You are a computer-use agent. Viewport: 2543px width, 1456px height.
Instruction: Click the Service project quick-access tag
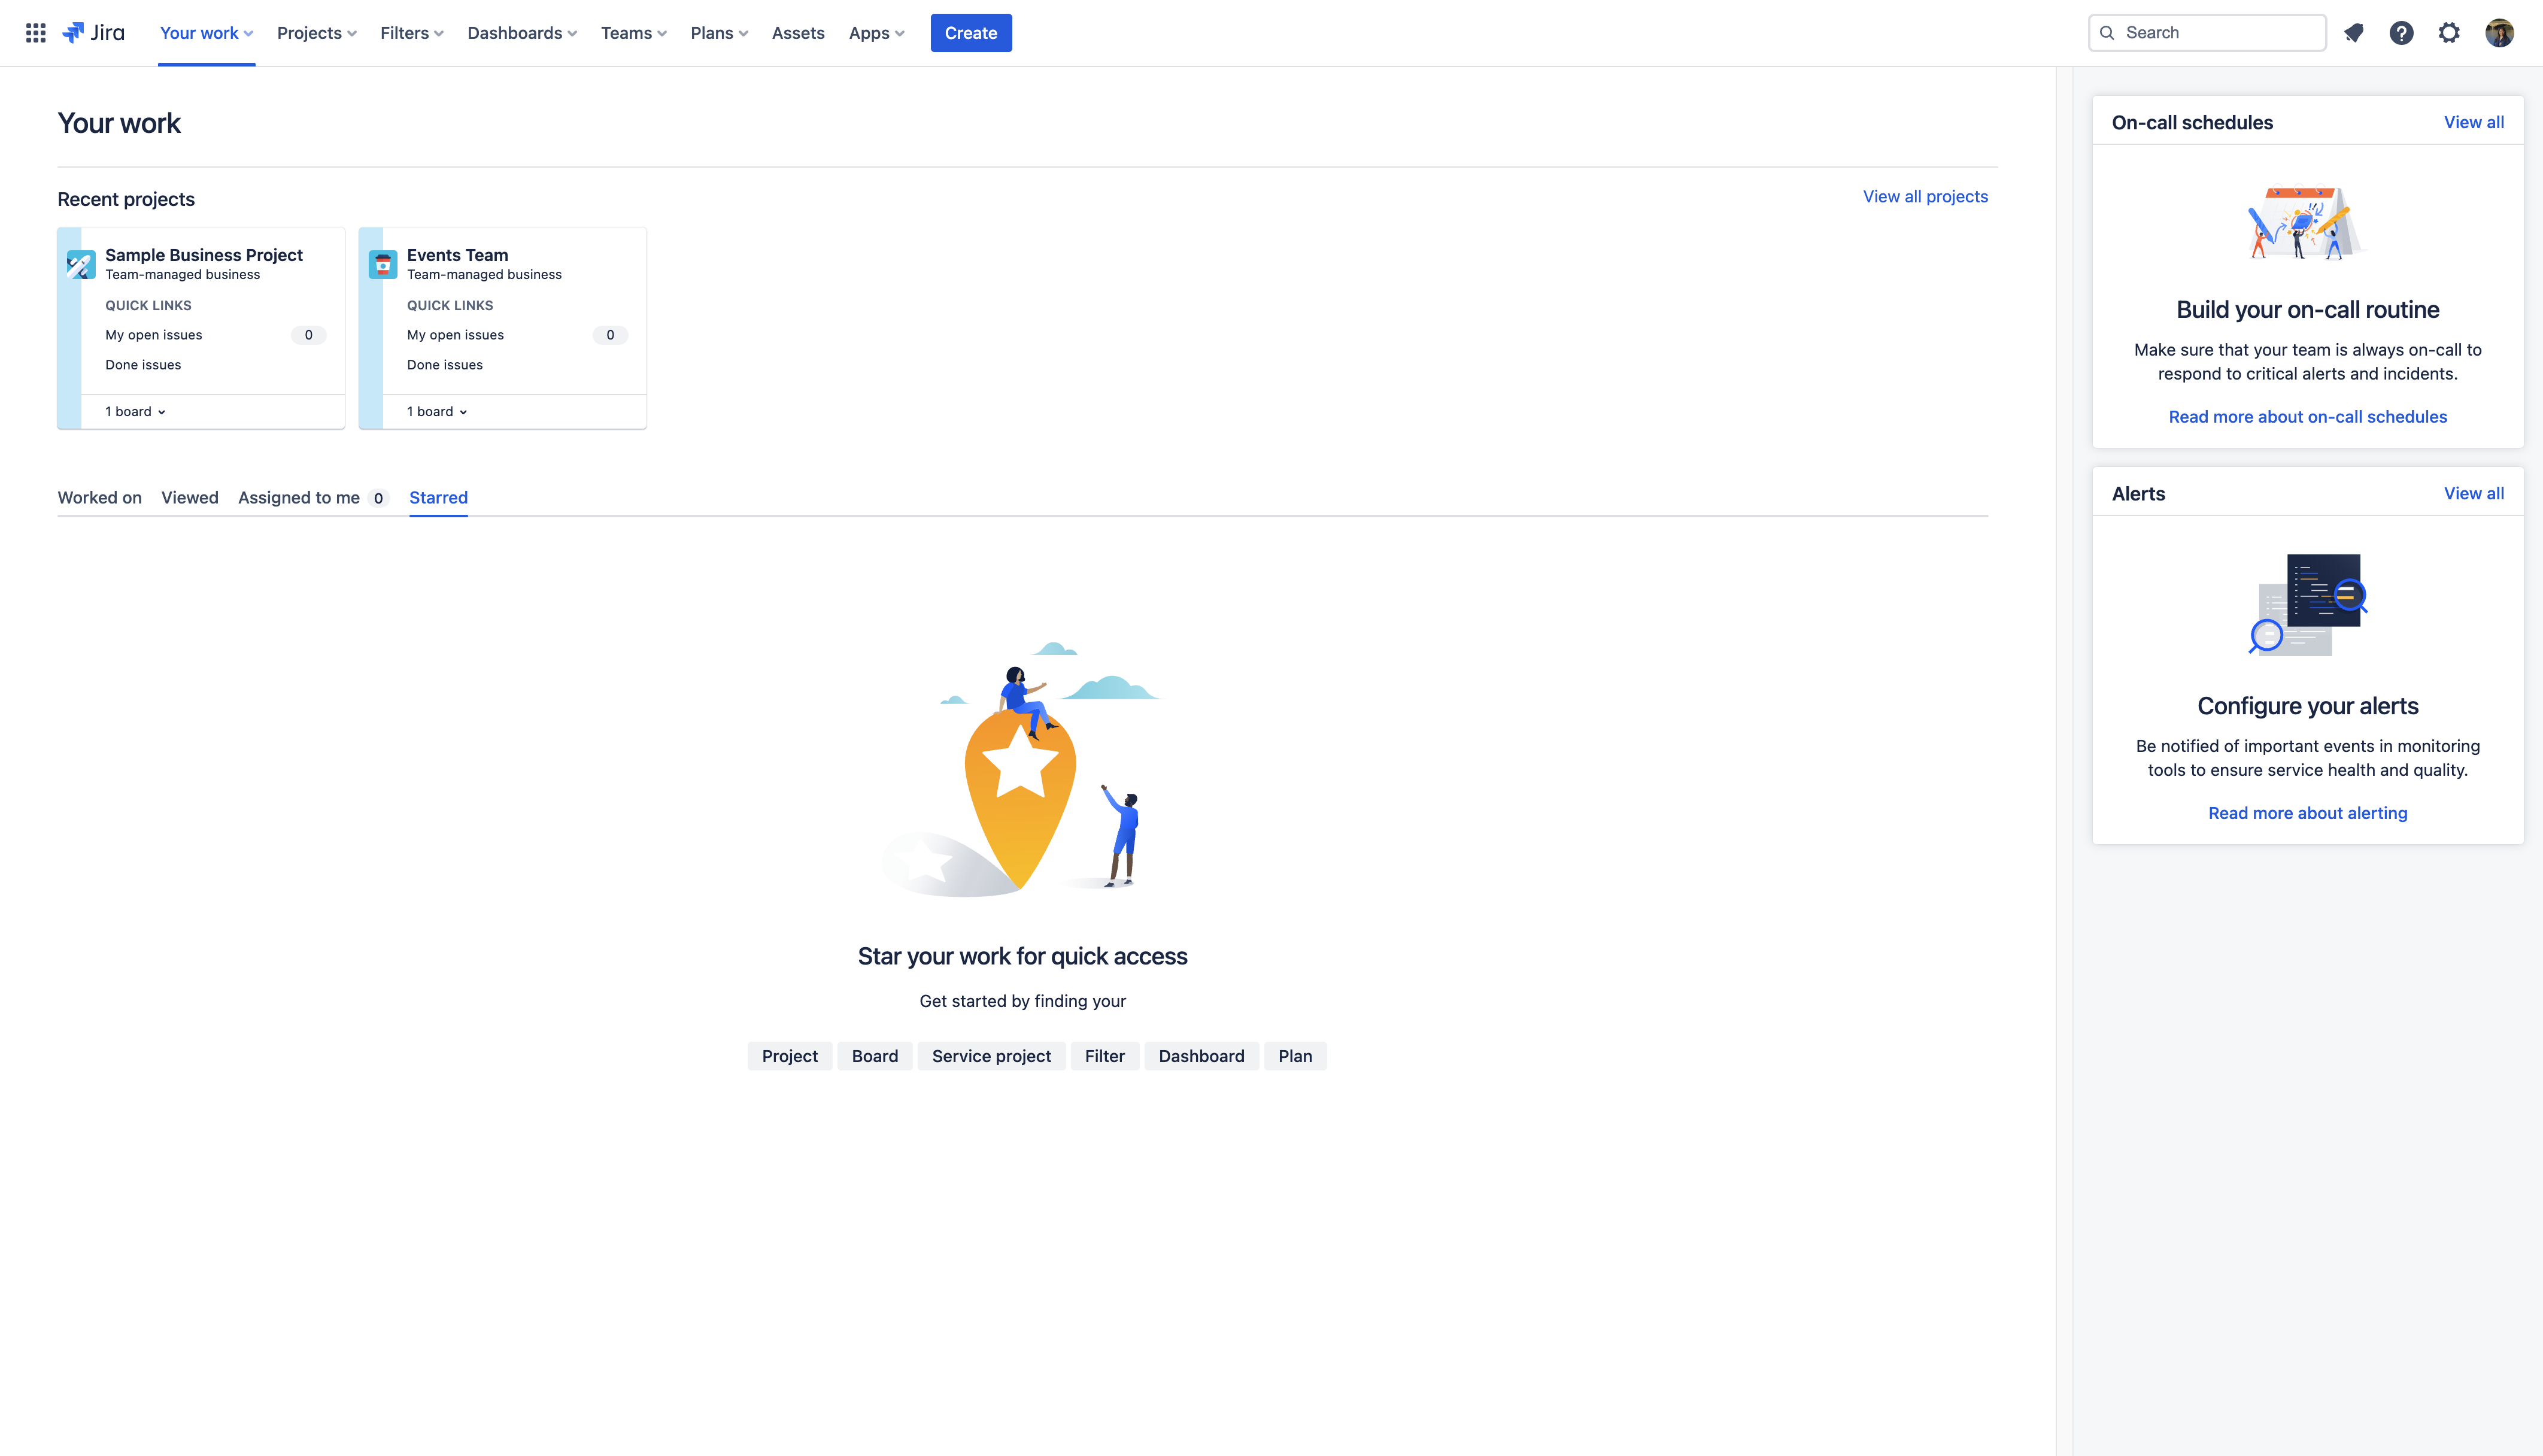pos(990,1054)
